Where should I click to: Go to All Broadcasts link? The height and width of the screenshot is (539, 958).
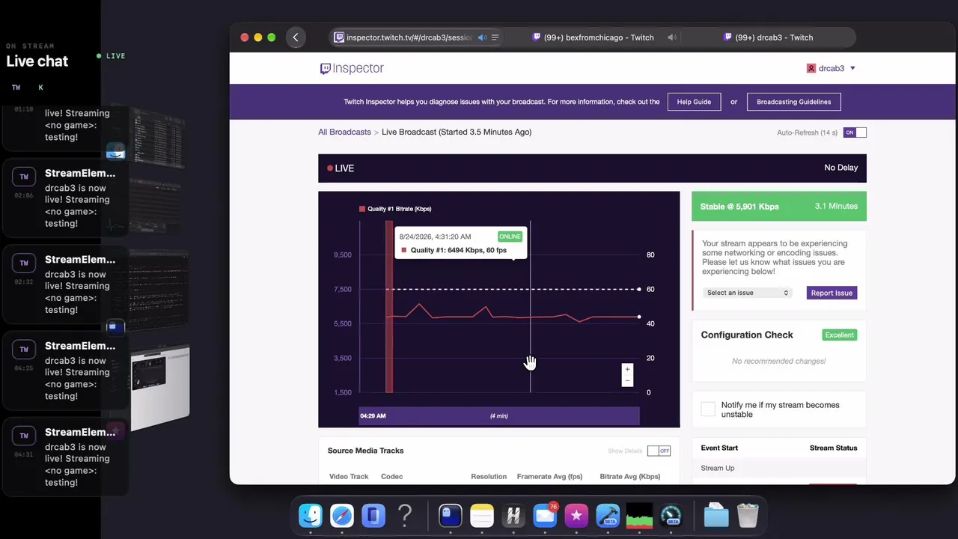click(344, 132)
